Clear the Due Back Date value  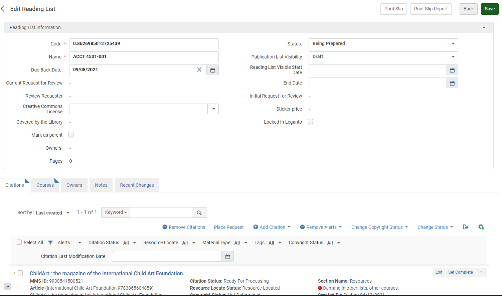pos(199,69)
